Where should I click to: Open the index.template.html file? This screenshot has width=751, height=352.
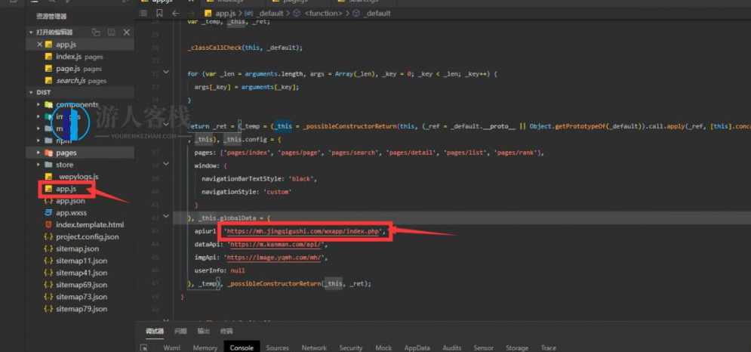click(x=89, y=225)
